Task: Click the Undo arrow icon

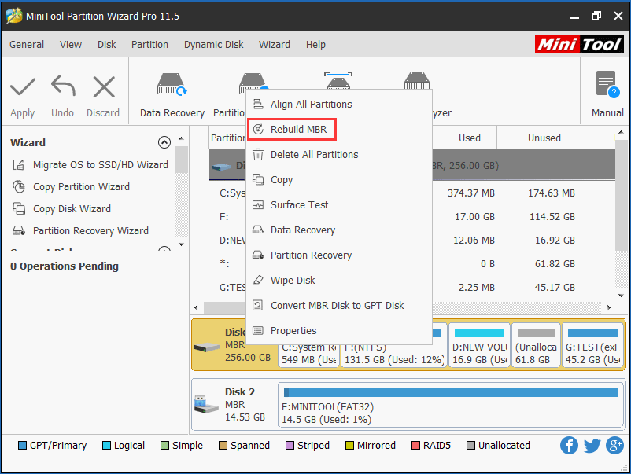Action: (63, 86)
